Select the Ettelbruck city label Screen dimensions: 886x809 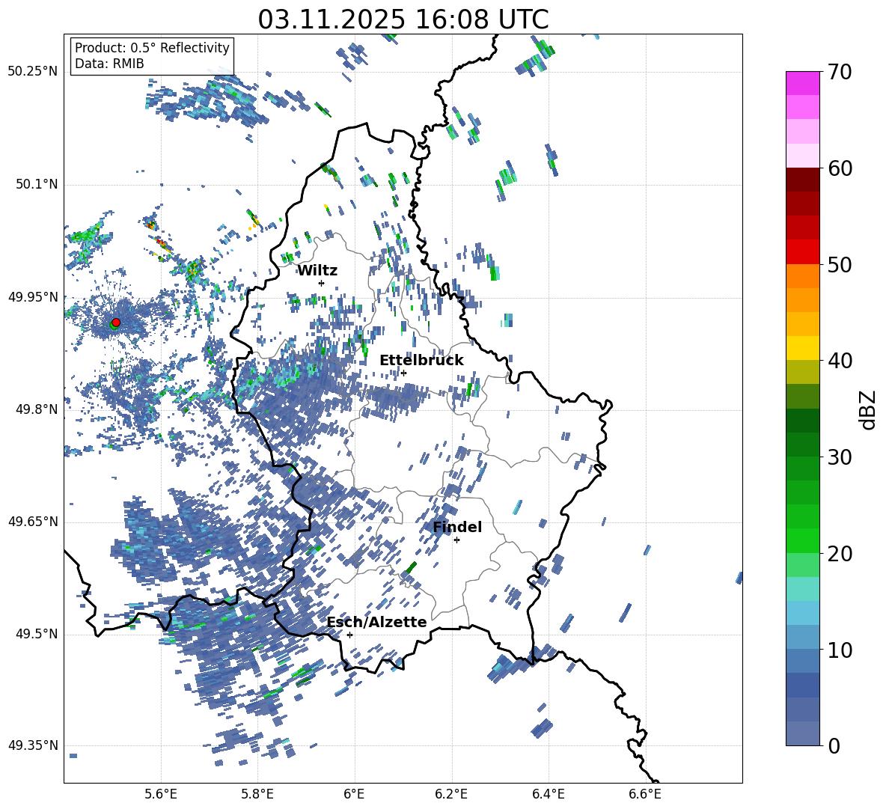[421, 360]
